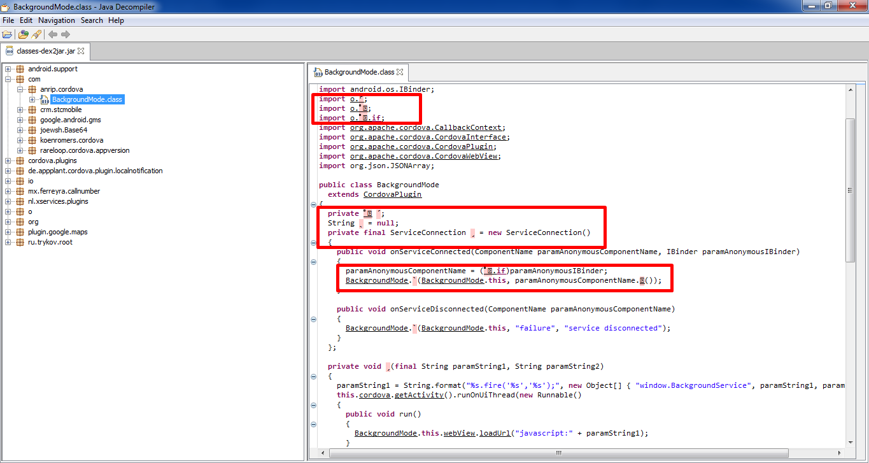
Task: Click the Search flashlight toolbar icon
Action: 36,34
